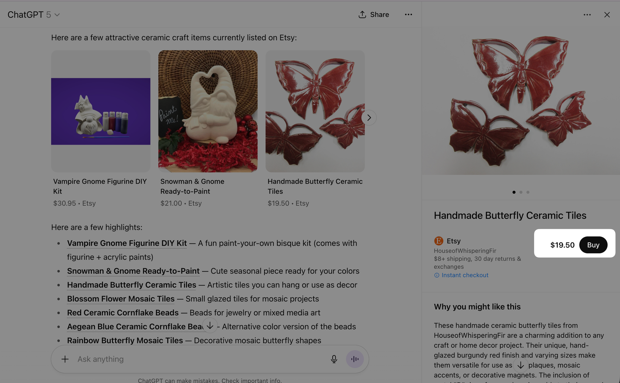Open the Vampire Gnome Figurine DIY Kit link
The image size is (620, 383).
click(127, 243)
